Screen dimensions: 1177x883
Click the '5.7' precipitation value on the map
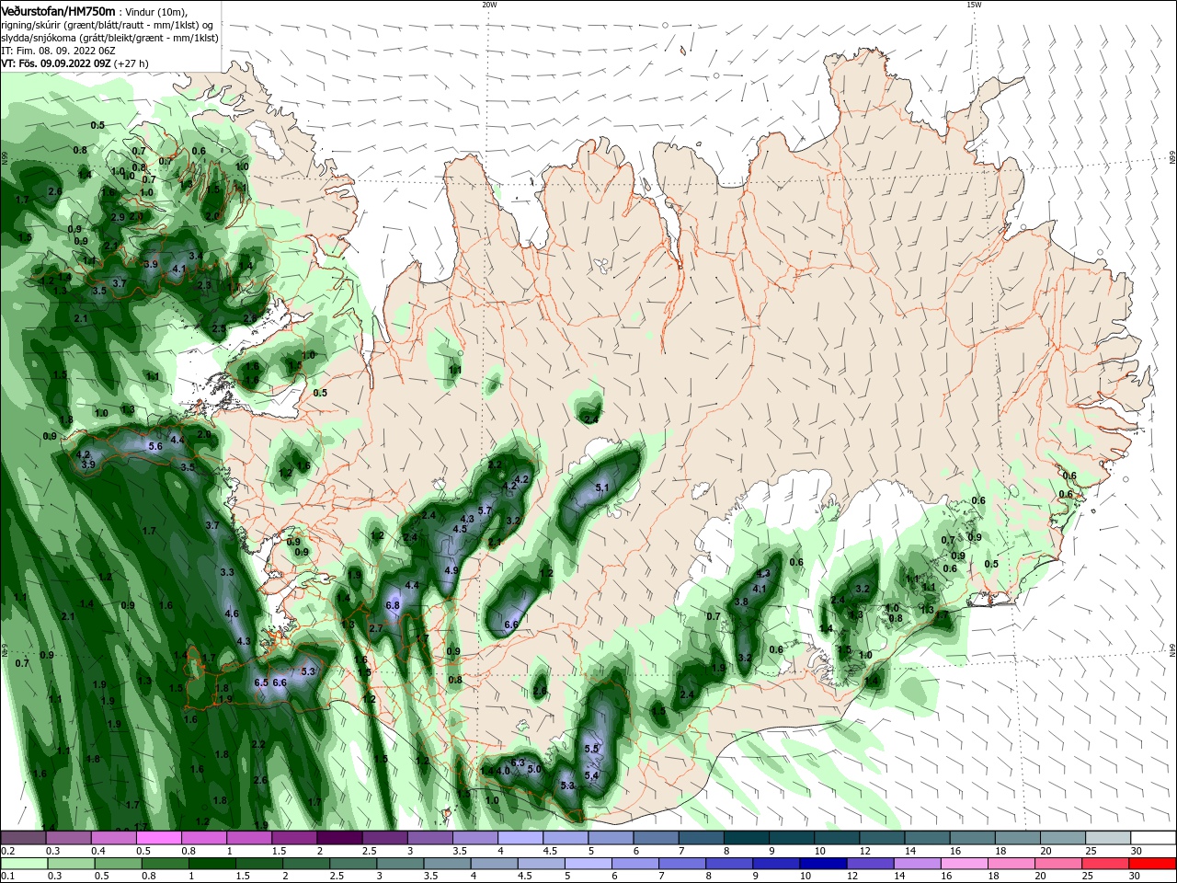tap(486, 510)
